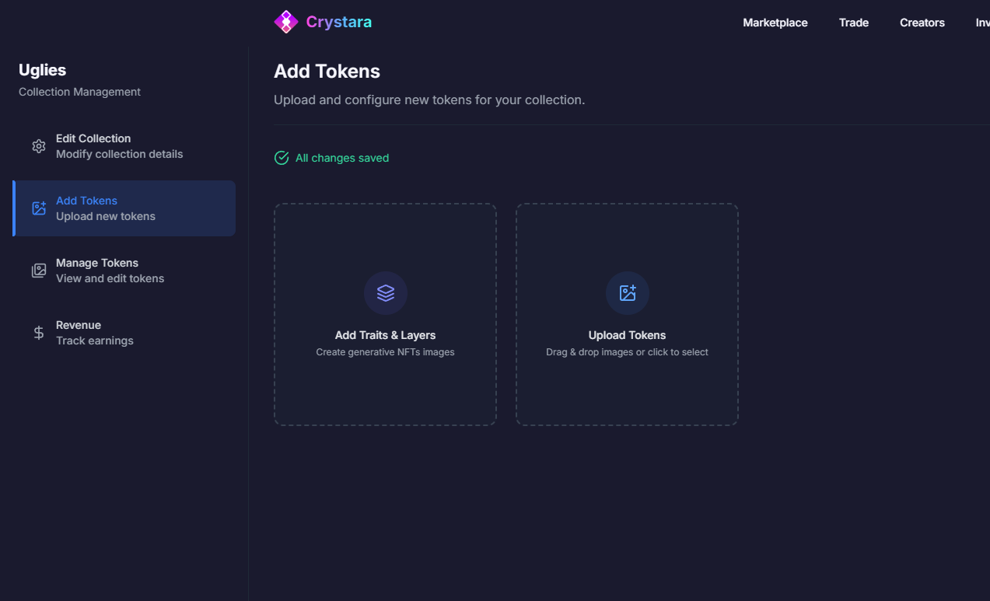Click the Drag & drop images hint text
Screen dimensions: 990x601
pos(627,352)
